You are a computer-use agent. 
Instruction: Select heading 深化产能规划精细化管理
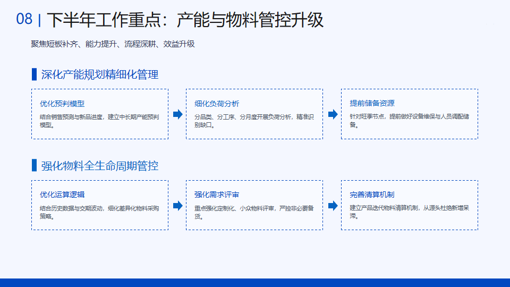click(100, 74)
